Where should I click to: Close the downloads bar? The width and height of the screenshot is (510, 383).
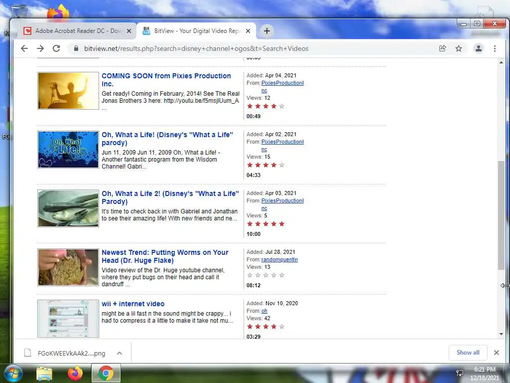pos(497,353)
